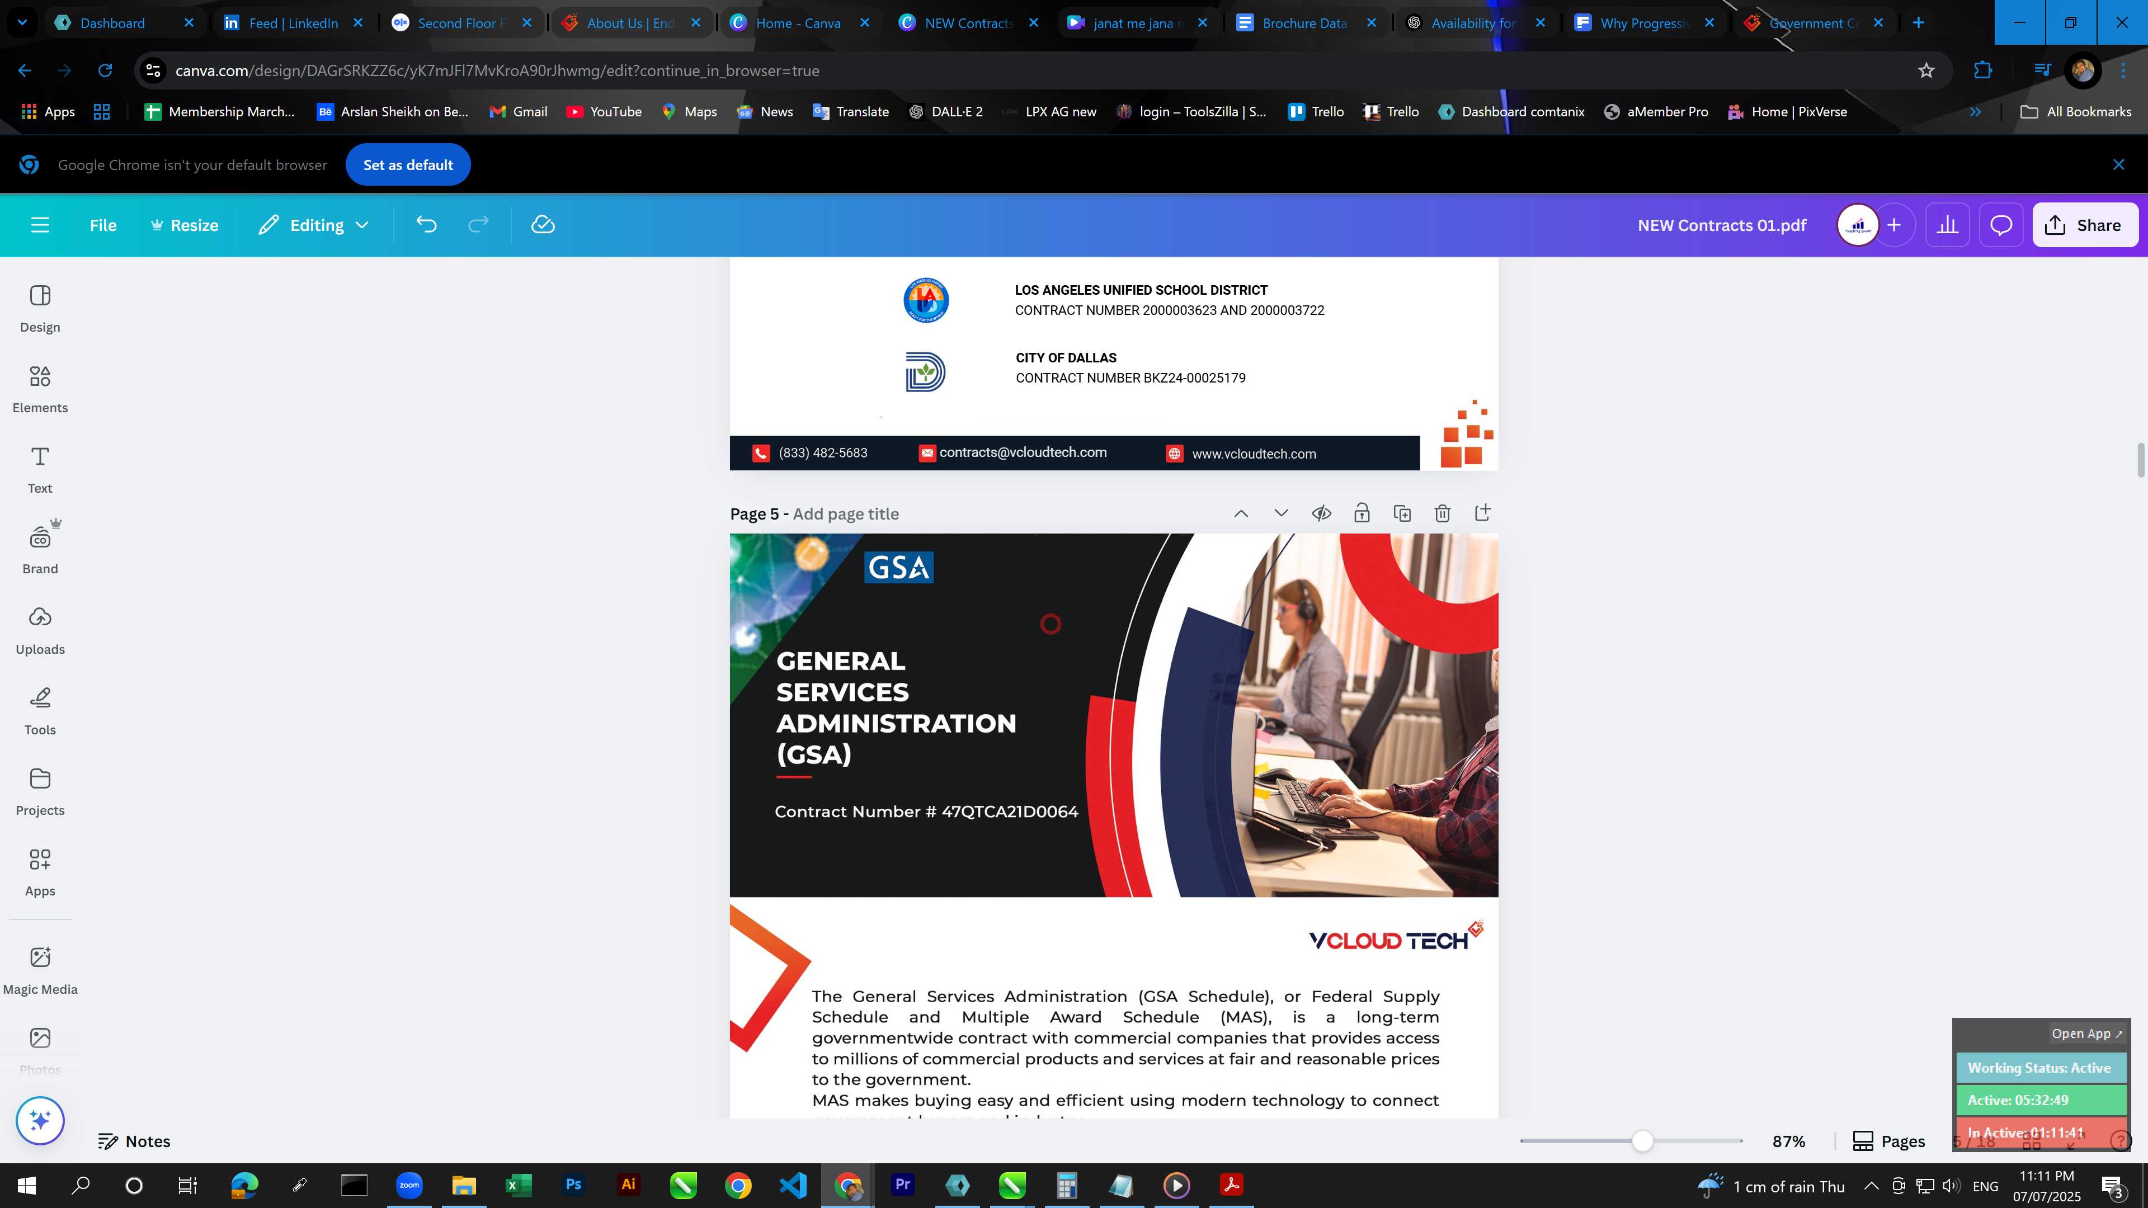Open the Gmail bookmark

coord(519,112)
